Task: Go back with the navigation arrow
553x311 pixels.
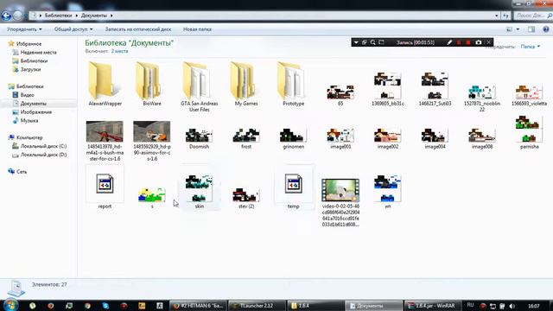Action: (x=6, y=16)
